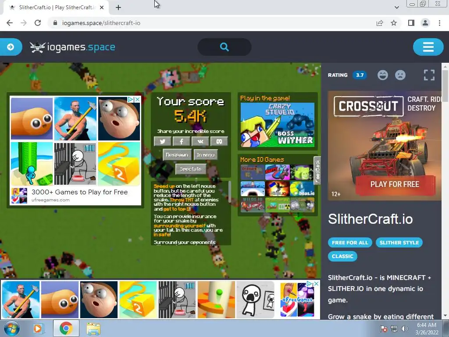Enter fullscreen mode for the game
The image size is (449, 337).
(x=429, y=75)
